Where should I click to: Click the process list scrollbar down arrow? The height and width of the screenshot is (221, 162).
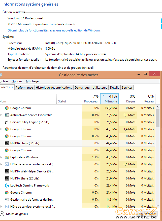click(x=158, y=206)
